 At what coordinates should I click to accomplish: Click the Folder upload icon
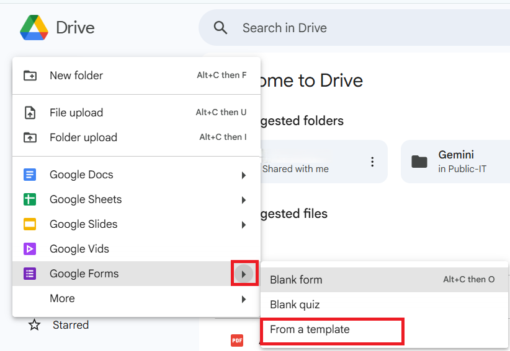pyautogui.click(x=30, y=137)
